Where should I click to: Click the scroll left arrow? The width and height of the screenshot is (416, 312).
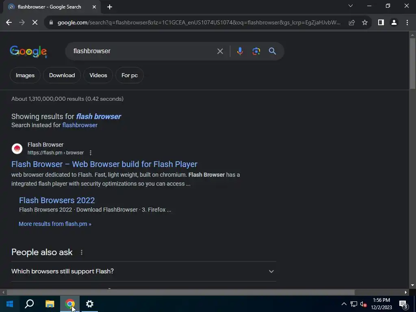3,292
